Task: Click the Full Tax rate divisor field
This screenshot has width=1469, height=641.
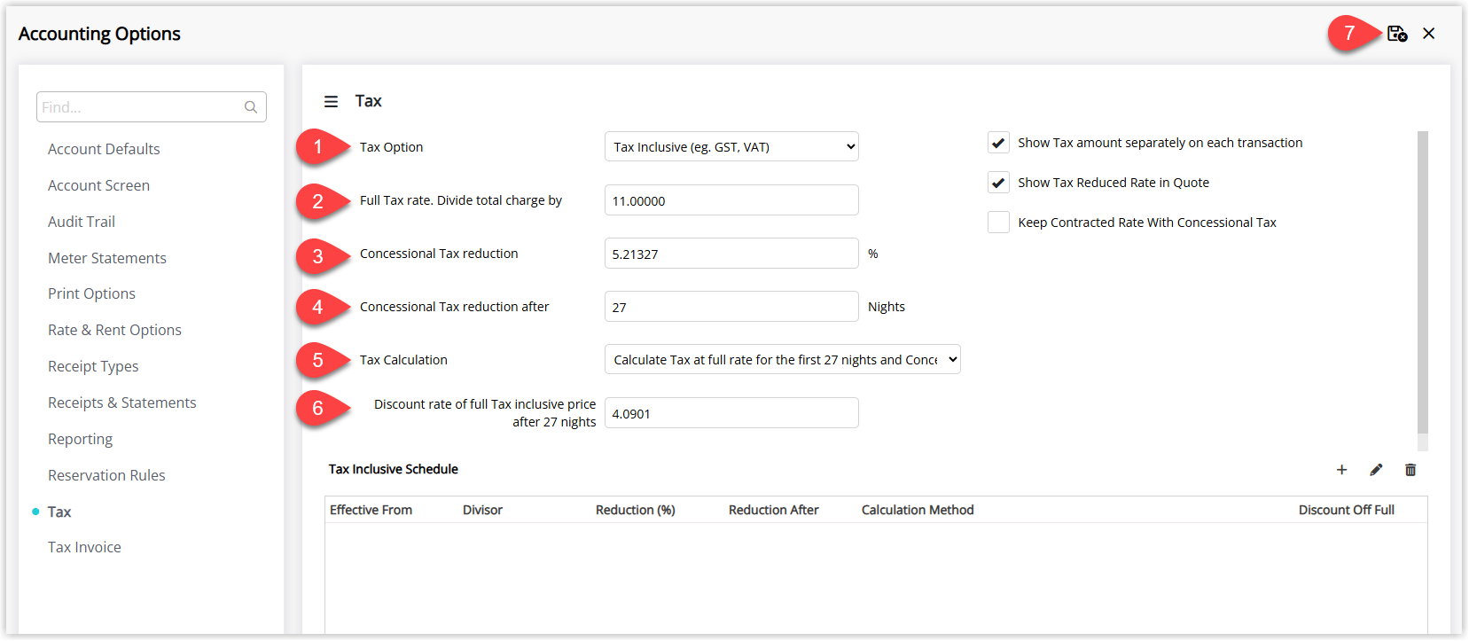Action: (731, 200)
